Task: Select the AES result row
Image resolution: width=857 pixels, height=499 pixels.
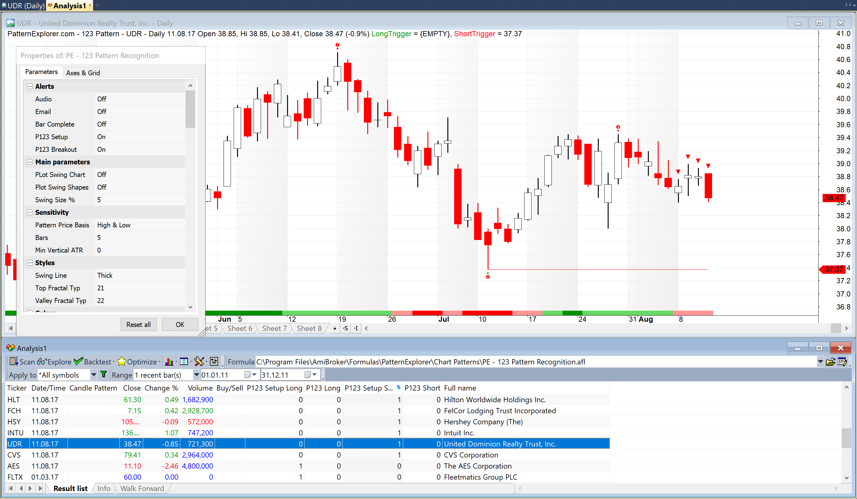Action: point(308,466)
